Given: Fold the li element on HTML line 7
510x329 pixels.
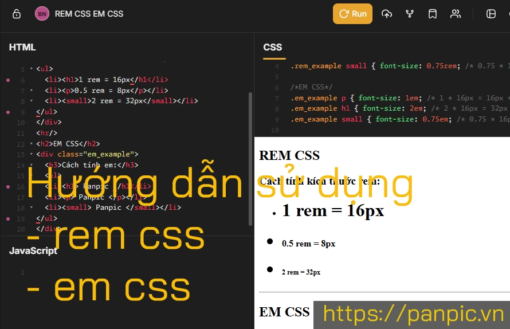Looking at the screenshot, I should click(31, 91).
